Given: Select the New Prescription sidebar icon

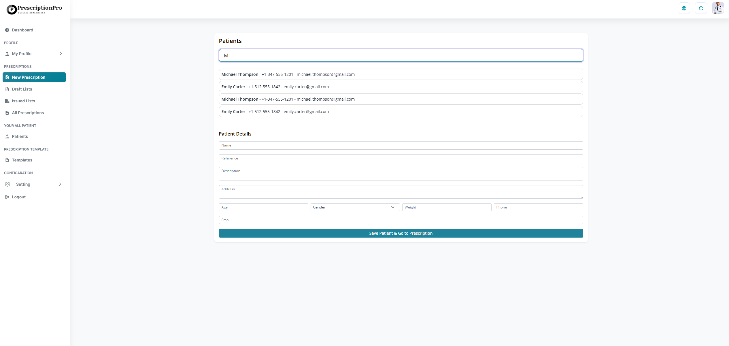Looking at the screenshot, I should [x=7, y=77].
